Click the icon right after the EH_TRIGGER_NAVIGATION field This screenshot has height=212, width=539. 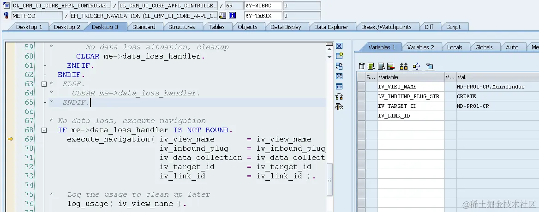pos(222,15)
